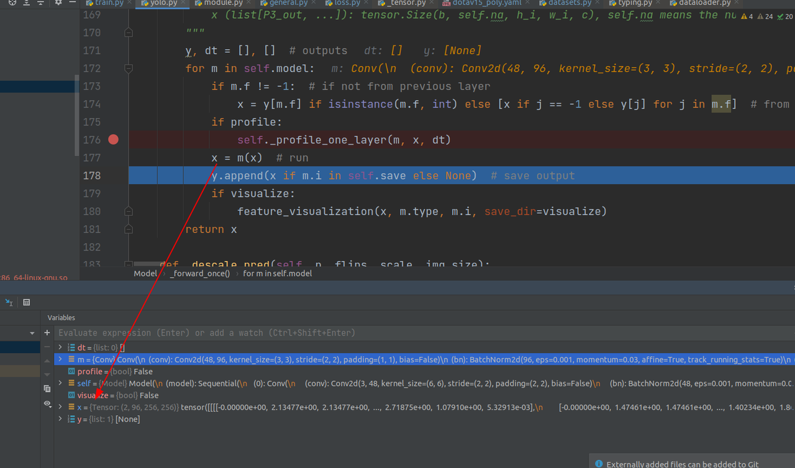This screenshot has height=468, width=795.
Task: Expand the dt list variable
Action: (x=60, y=347)
